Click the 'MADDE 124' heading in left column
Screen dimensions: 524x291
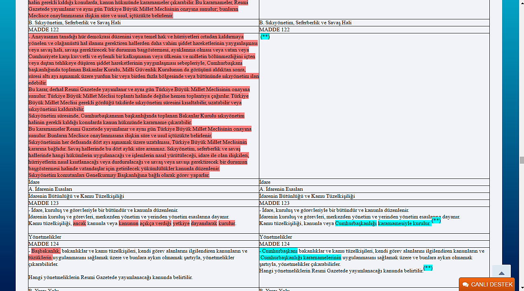coord(44,244)
